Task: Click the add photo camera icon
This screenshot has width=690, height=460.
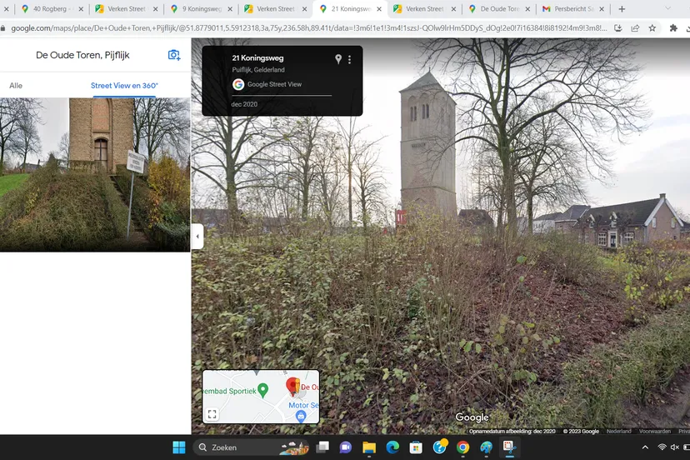Action: pyautogui.click(x=174, y=55)
